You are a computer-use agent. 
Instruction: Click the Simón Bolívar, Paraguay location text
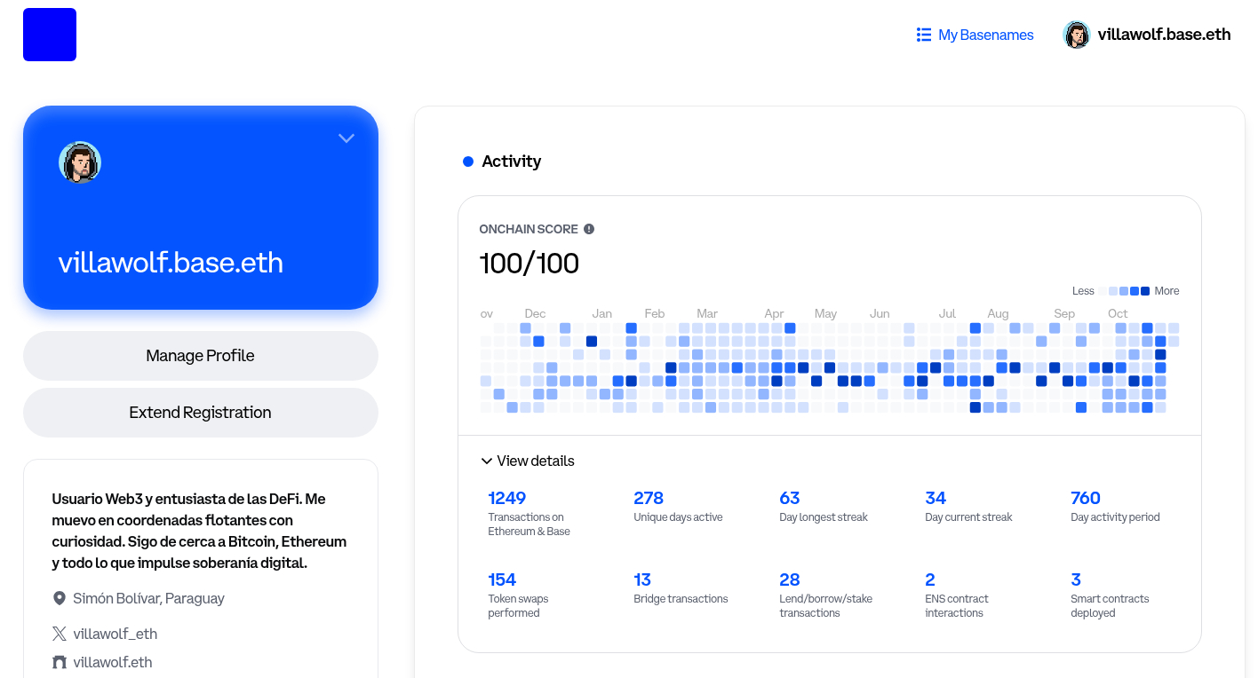[149, 598]
